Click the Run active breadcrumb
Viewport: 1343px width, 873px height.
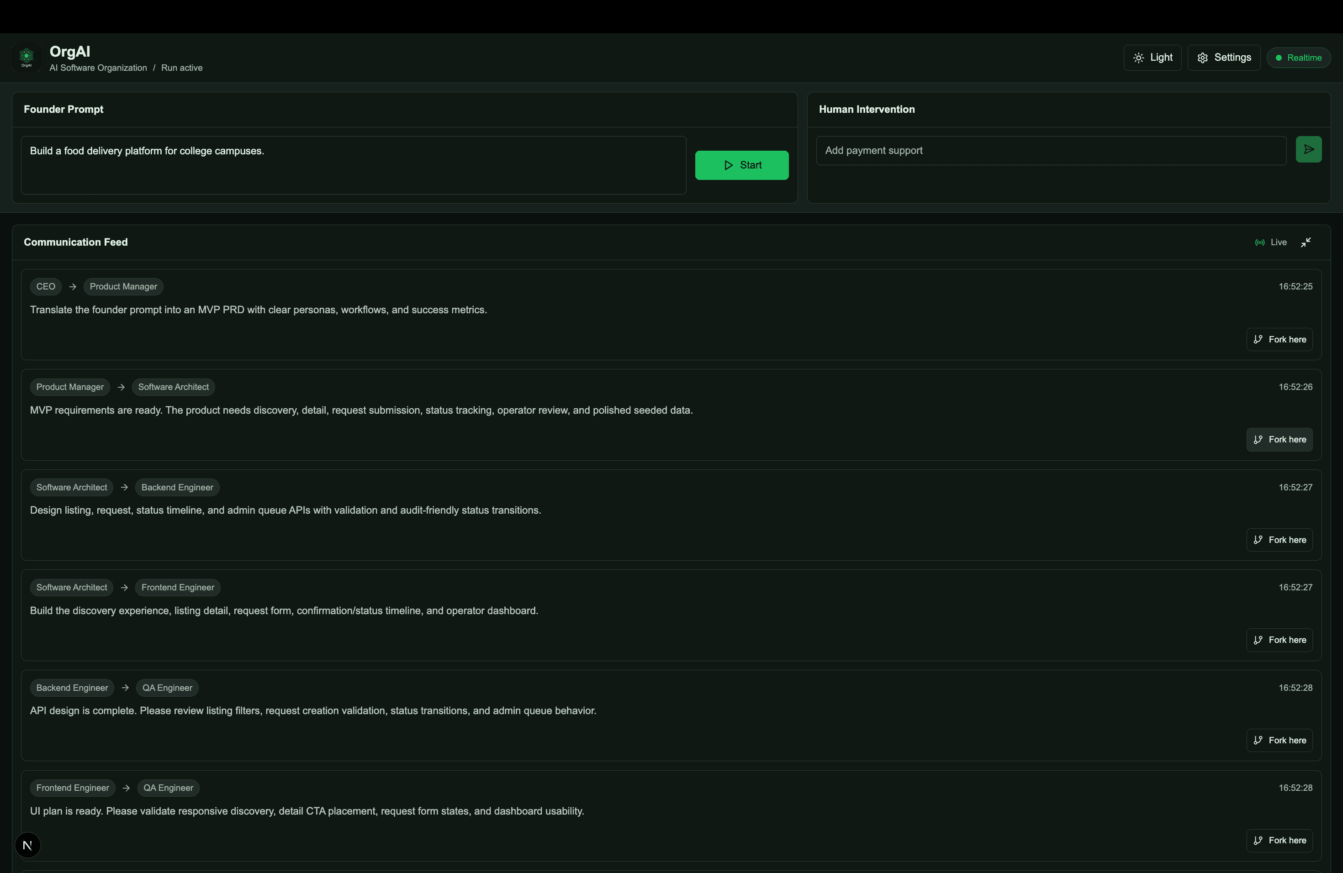[x=182, y=68]
